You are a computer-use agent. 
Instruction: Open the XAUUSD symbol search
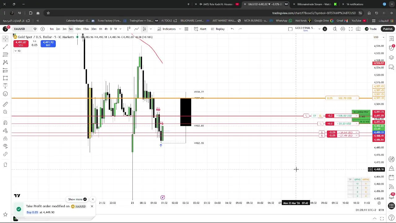tap(19, 29)
